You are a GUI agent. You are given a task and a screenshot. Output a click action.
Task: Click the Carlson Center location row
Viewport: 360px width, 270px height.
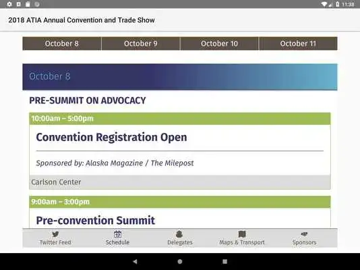(180, 182)
